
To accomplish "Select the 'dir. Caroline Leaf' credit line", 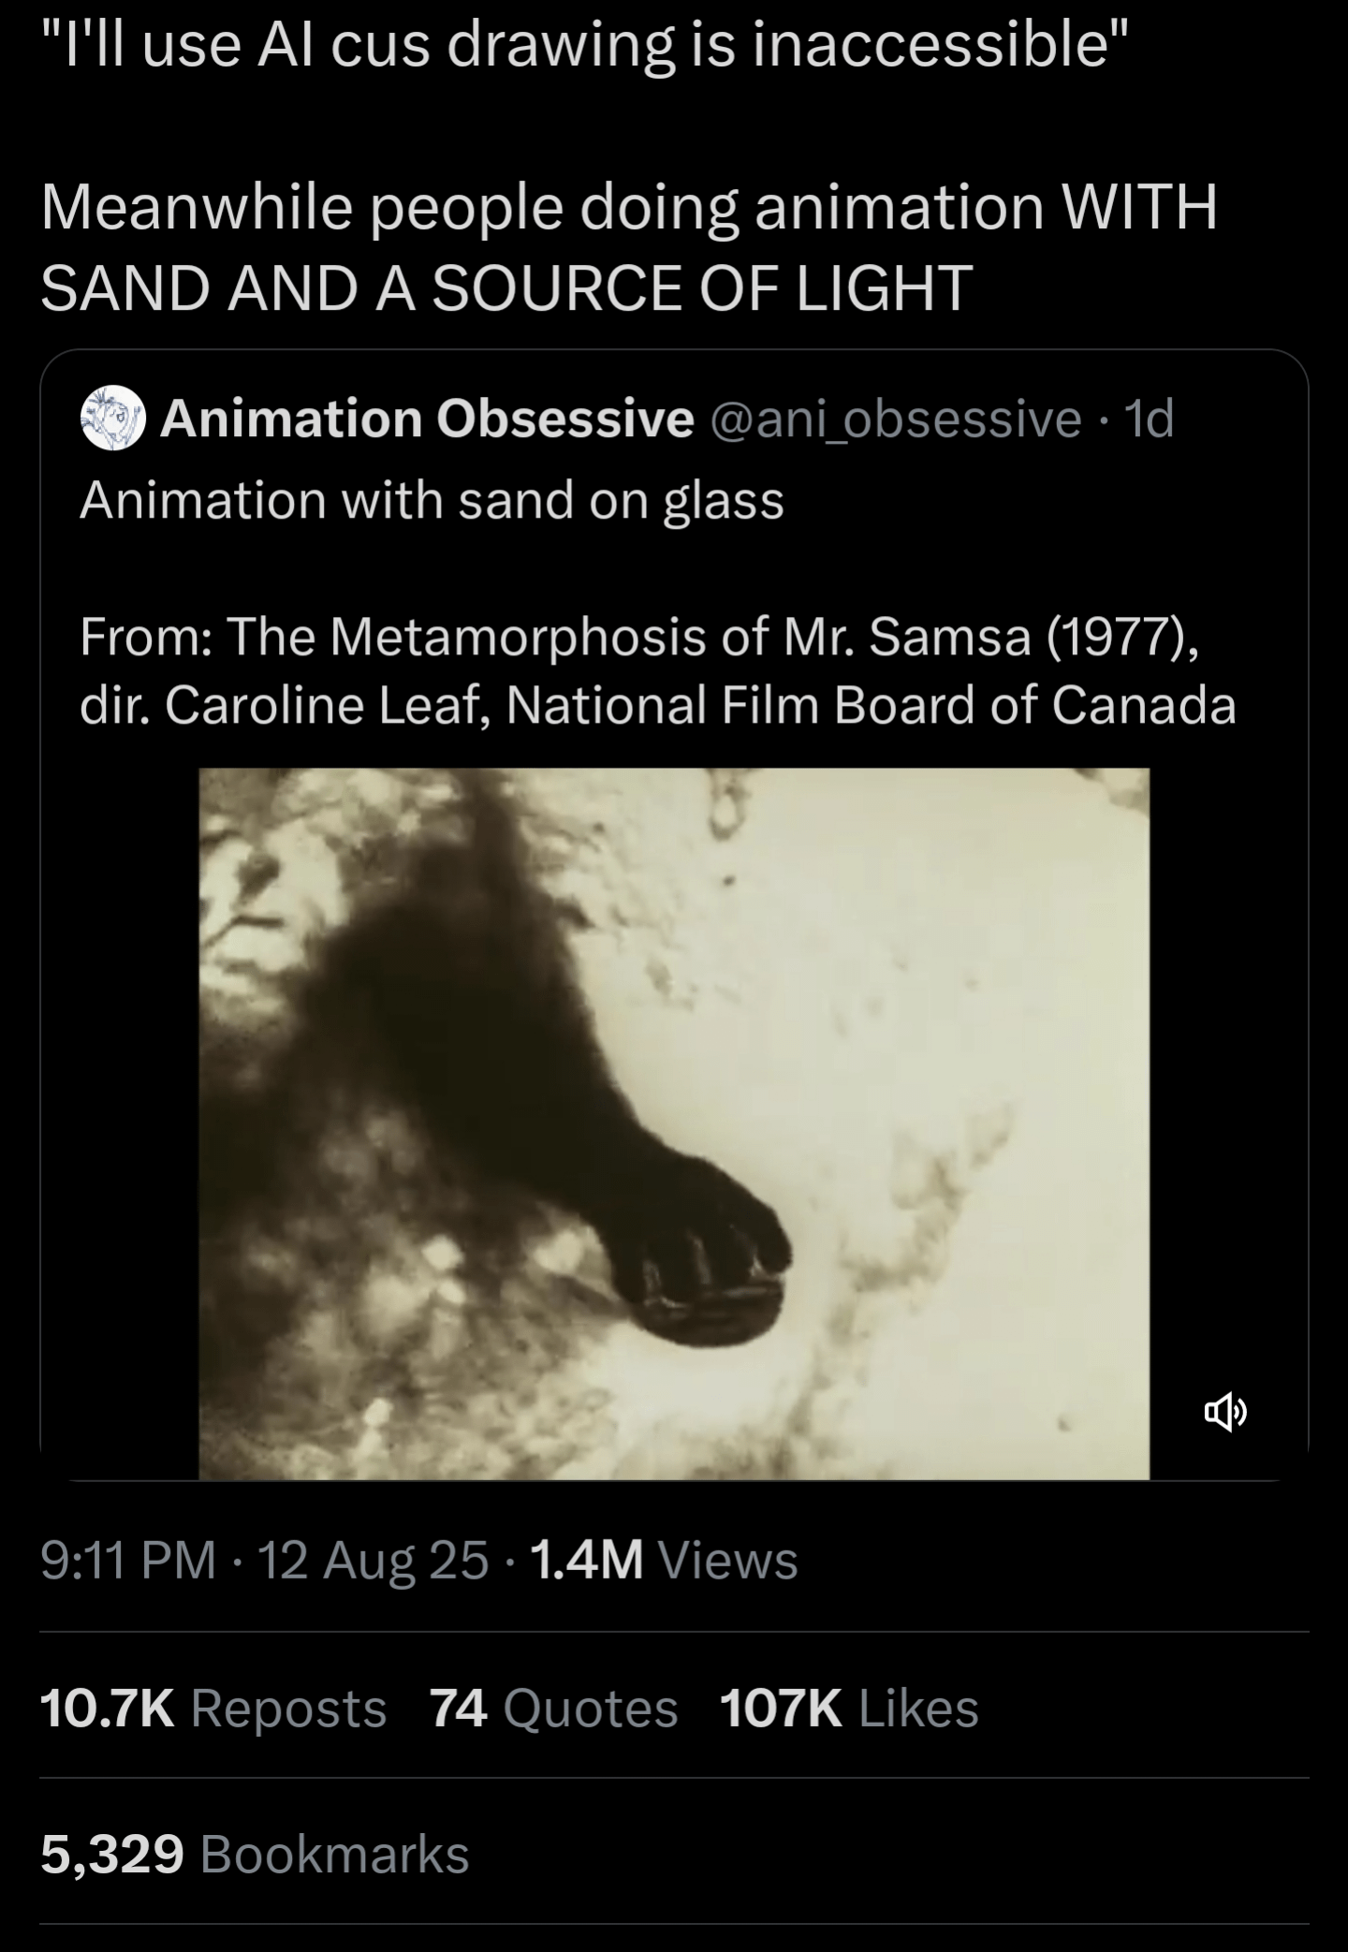I will pyautogui.click(x=657, y=705).
